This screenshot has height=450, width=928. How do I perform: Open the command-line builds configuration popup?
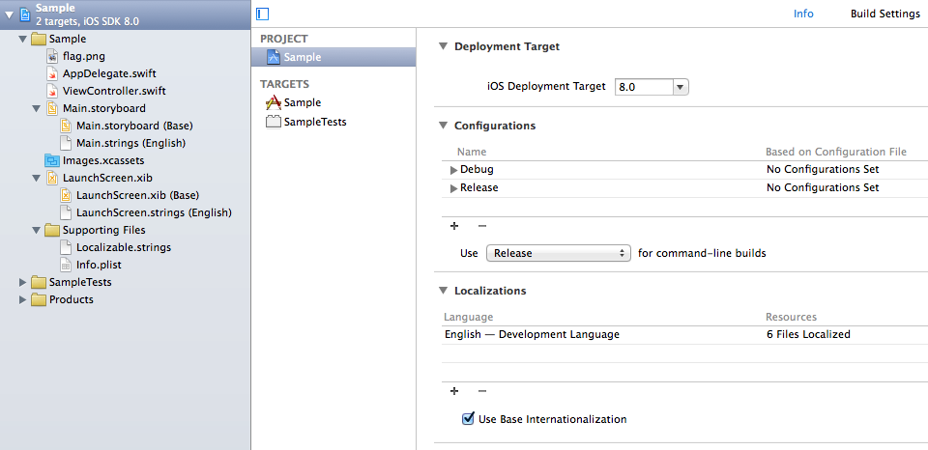558,253
